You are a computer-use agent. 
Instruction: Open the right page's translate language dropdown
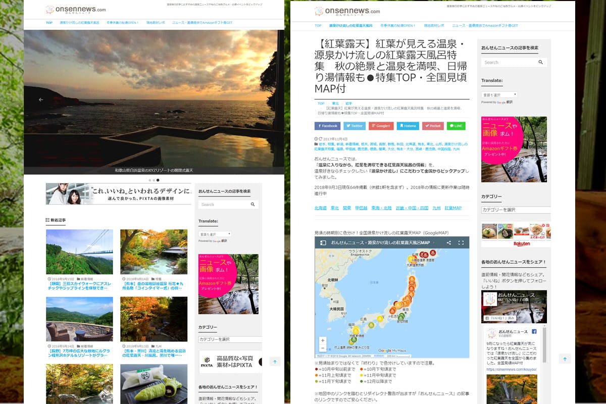point(499,95)
